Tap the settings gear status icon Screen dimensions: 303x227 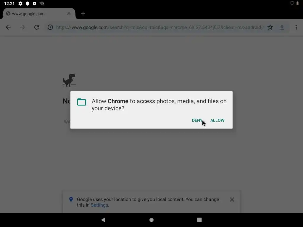tap(20, 4)
